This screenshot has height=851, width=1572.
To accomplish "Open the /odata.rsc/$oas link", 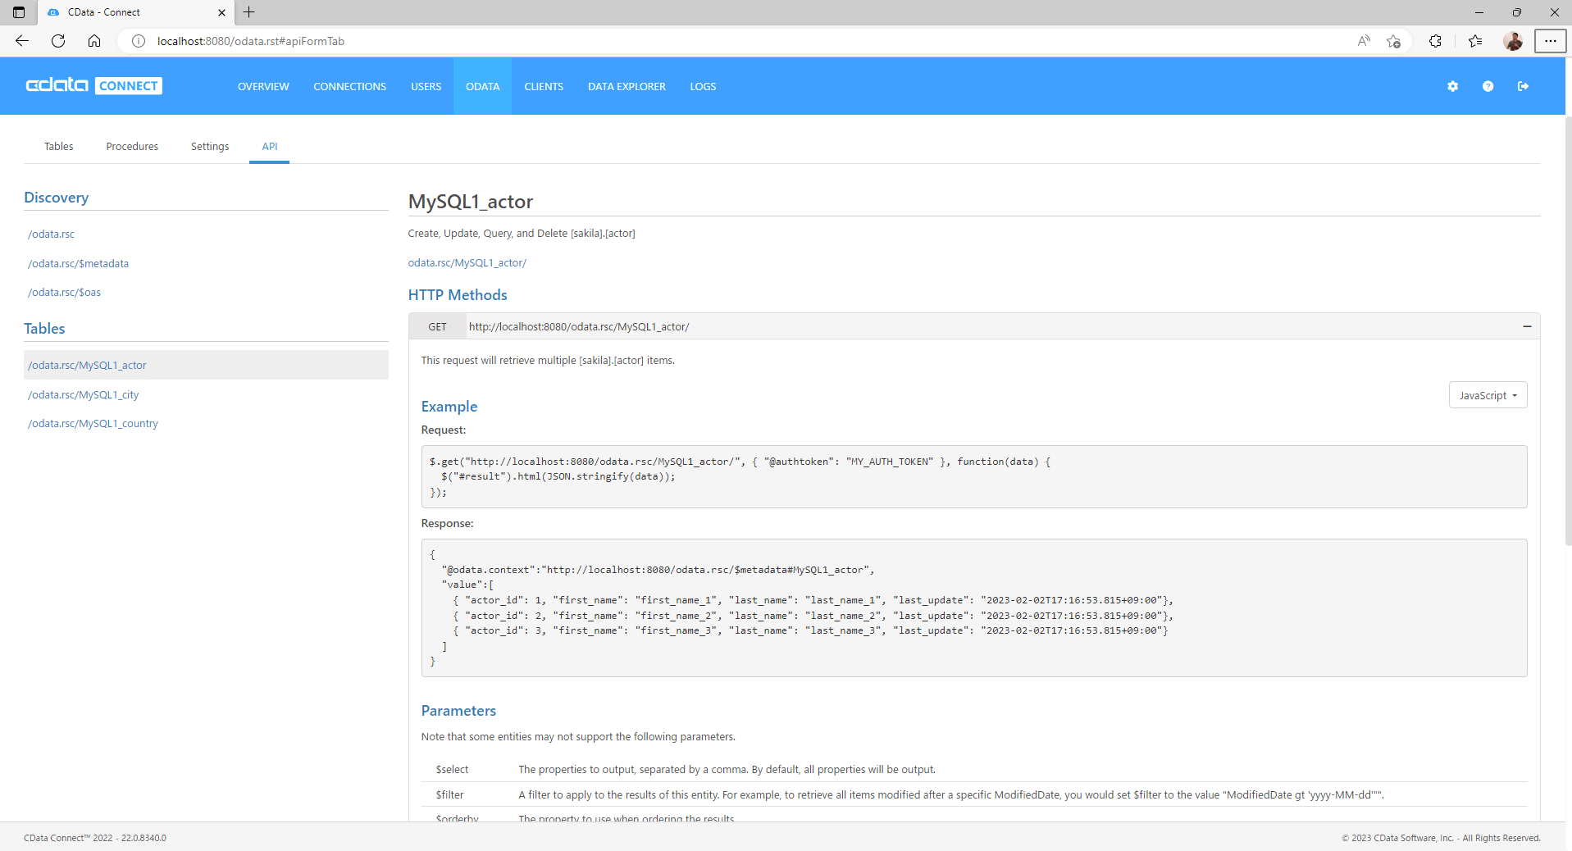I will click(x=64, y=293).
